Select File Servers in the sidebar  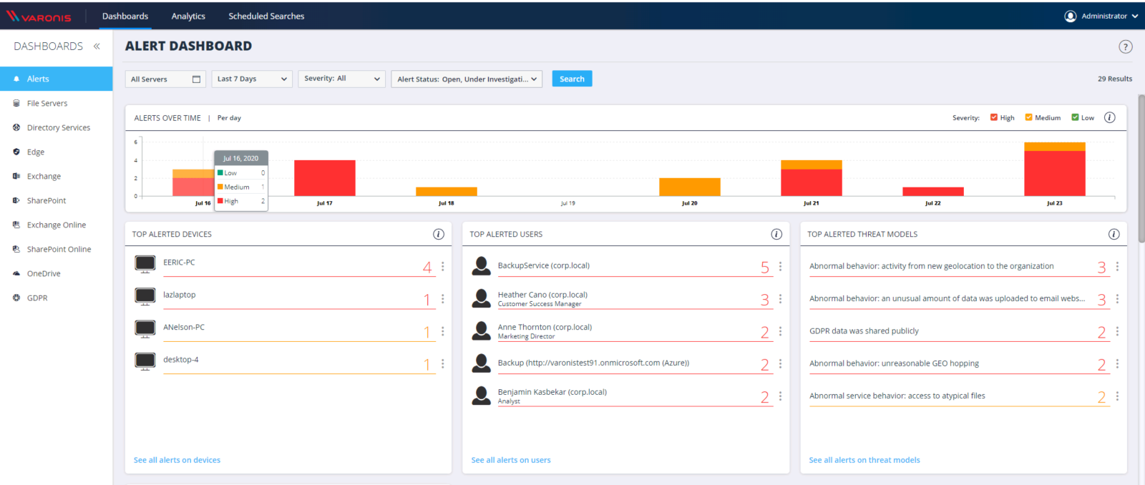56,103
